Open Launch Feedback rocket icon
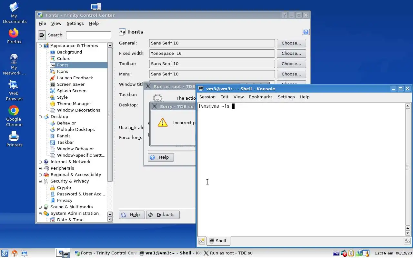 pos(53,78)
